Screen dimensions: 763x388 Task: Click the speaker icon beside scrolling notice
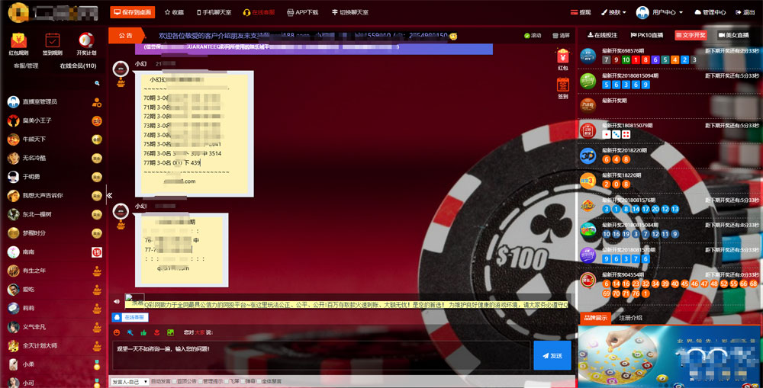tap(117, 301)
